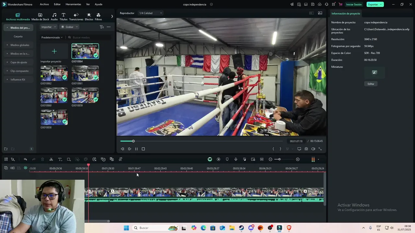
Task: Stop the preview playback
Action: [x=143, y=149]
